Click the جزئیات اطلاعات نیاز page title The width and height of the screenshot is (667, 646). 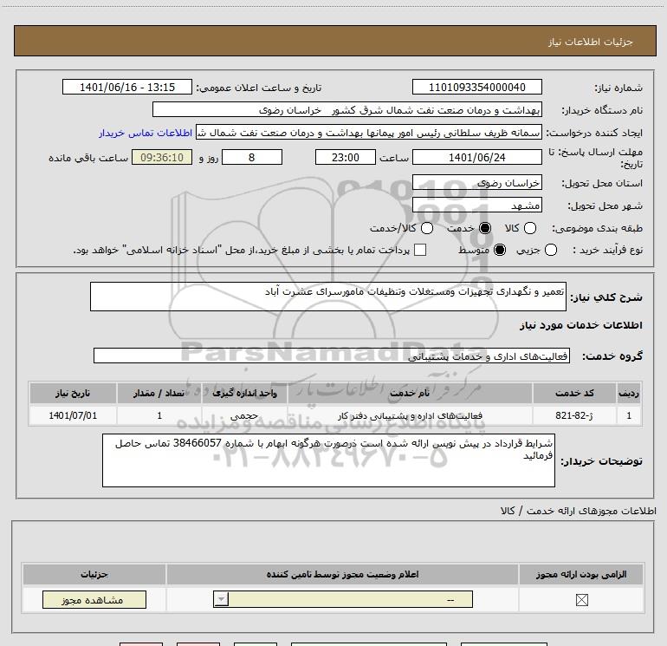(591, 42)
